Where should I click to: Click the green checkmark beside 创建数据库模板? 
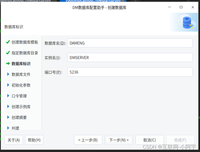click(8, 42)
